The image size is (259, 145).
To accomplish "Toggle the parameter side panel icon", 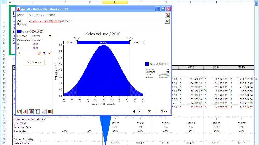I will pos(38,111).
